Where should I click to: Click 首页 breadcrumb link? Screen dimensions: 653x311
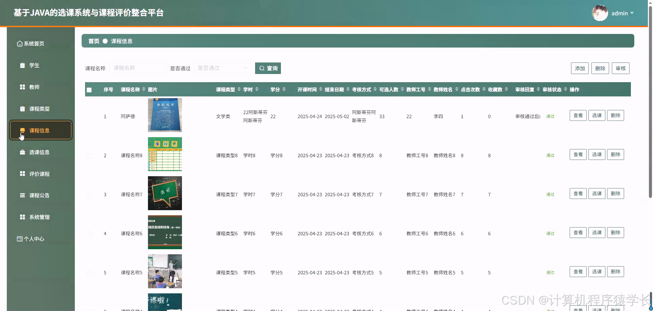tap(94, 41)
